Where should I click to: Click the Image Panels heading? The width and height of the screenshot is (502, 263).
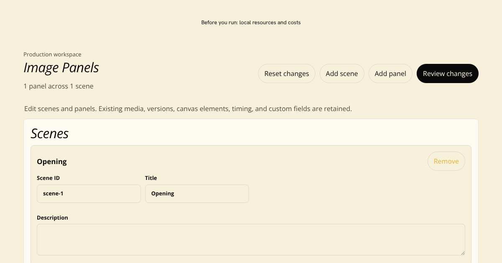[61, 68]
